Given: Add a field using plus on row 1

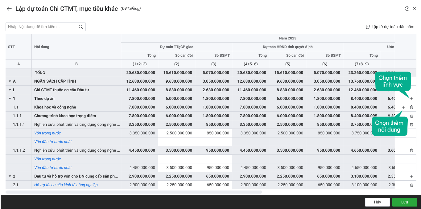Looking at the screenshot, I should pos(411,99).
